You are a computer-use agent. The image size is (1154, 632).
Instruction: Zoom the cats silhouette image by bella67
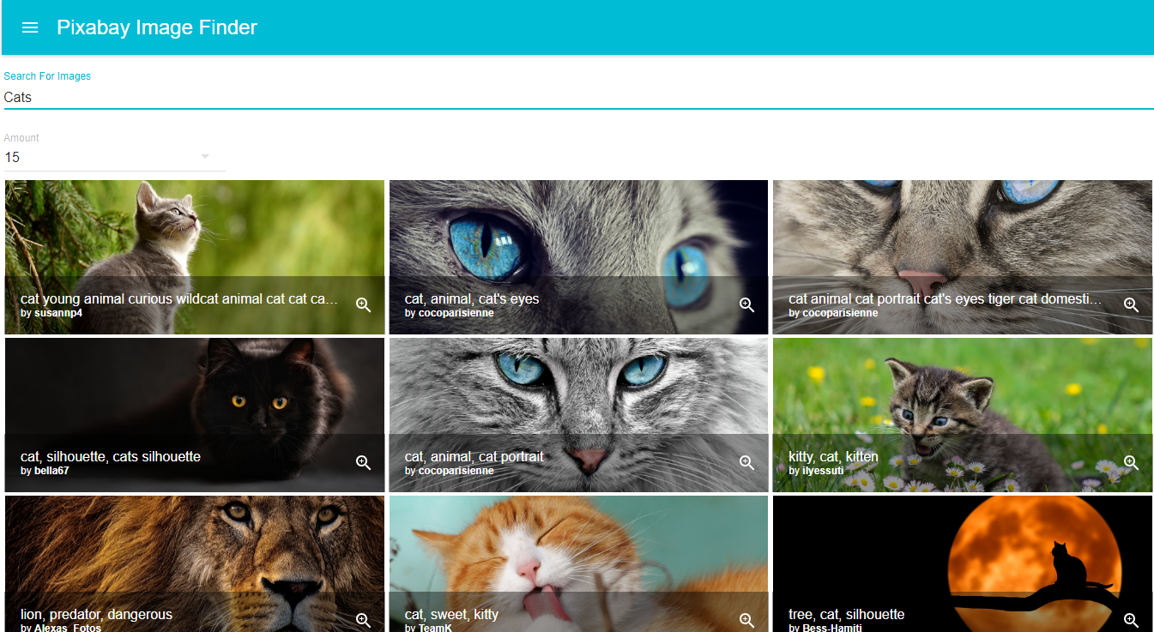pyautogui.click(x=363, y=463)
